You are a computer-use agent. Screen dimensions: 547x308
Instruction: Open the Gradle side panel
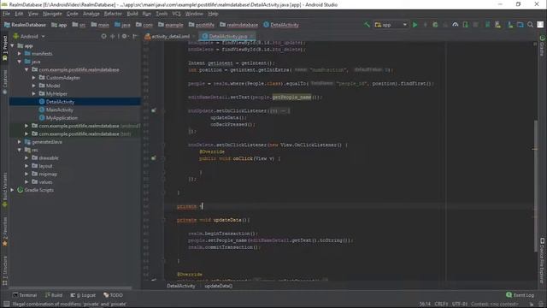pos(543,45)
